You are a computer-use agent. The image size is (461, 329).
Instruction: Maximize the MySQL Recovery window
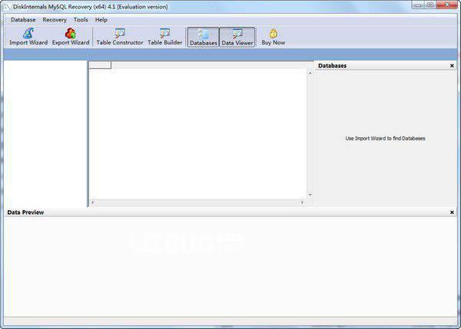tap(429, 5)
